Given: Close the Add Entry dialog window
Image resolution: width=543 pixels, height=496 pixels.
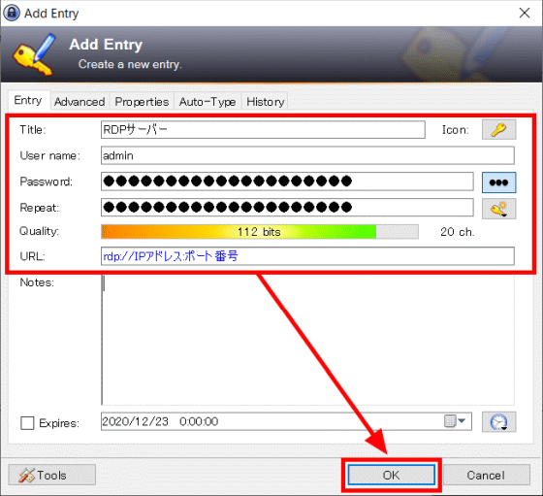Looking at the screenshot, I should [x=525, y=14].
